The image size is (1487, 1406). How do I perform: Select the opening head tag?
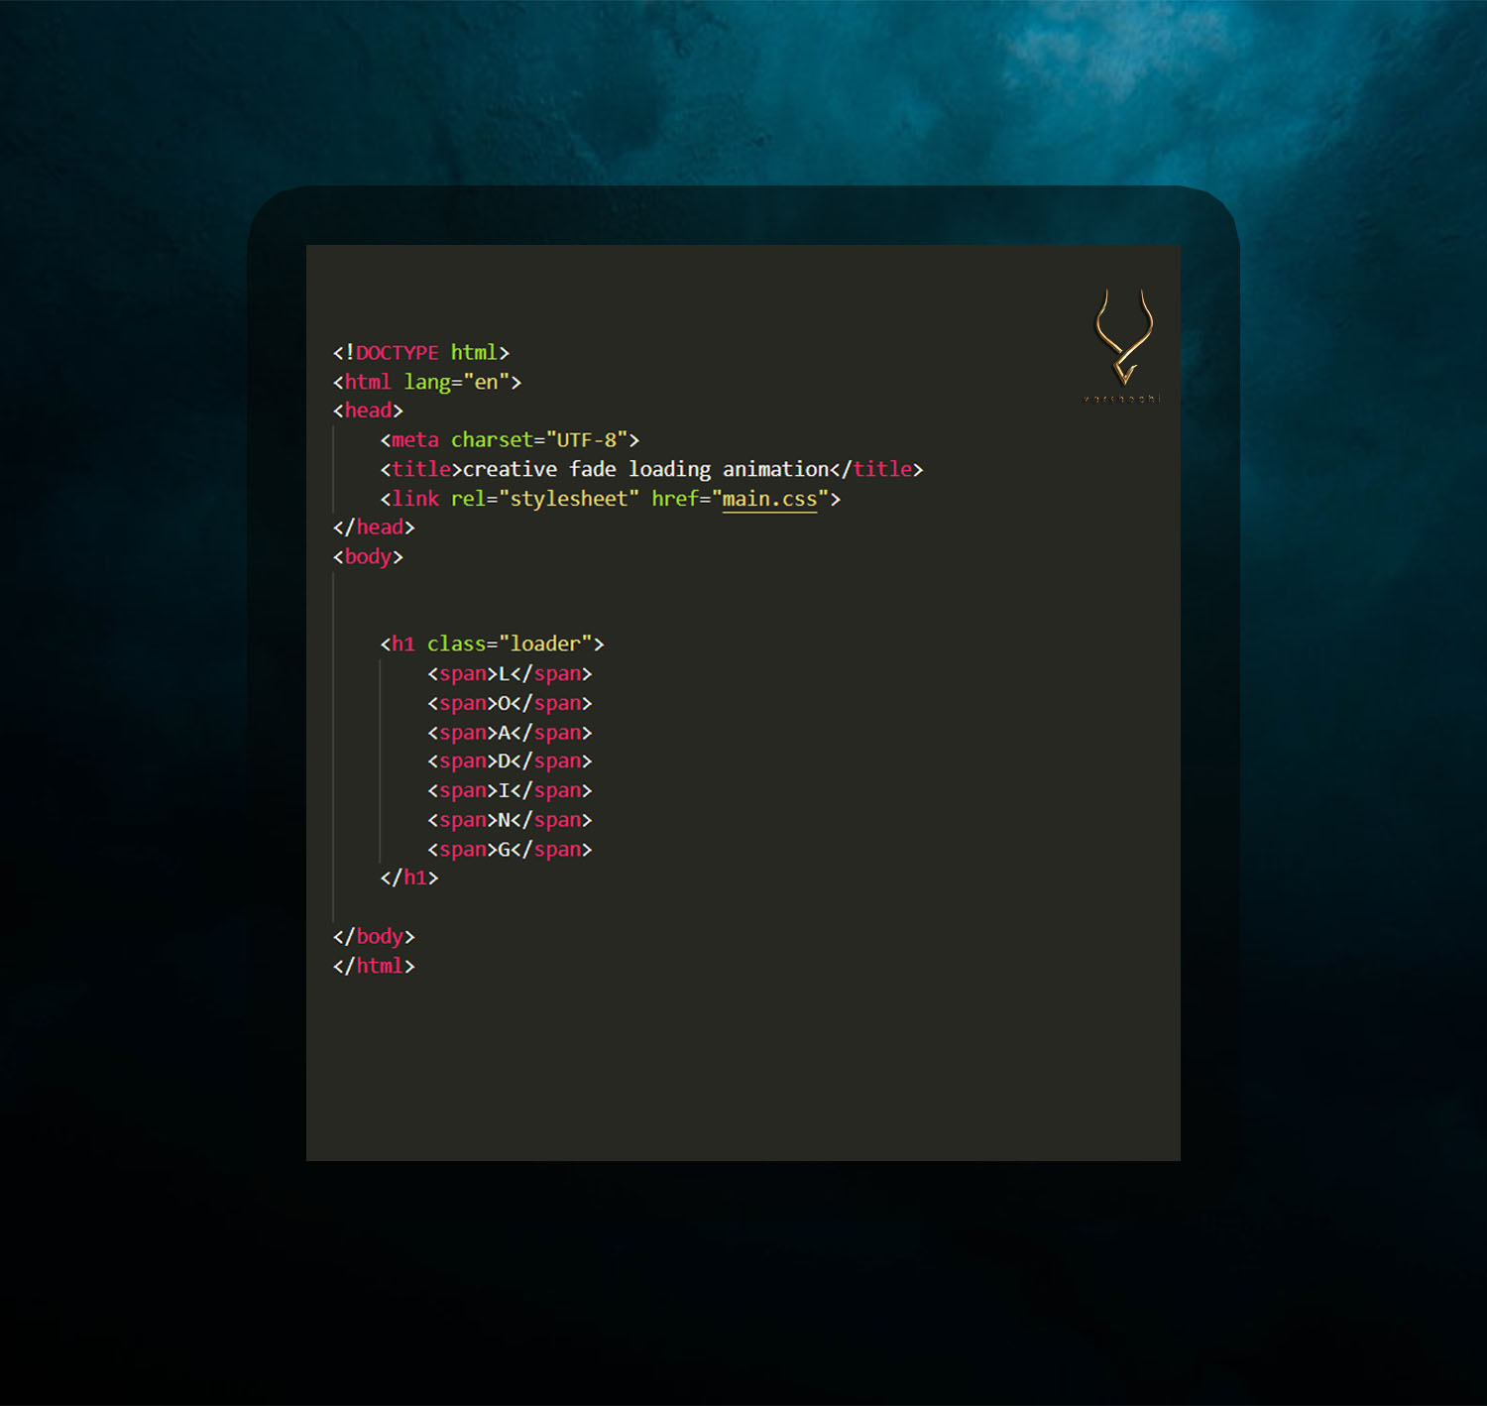pos(368,410)
